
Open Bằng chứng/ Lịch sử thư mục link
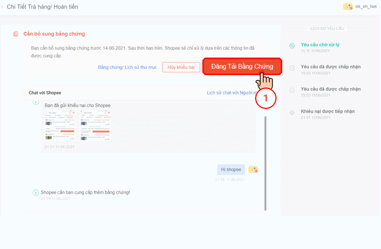(x=127, y=67)
